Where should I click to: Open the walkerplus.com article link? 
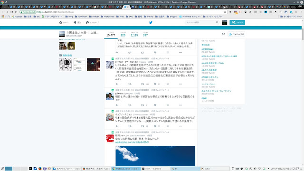[x=132, y=142]
